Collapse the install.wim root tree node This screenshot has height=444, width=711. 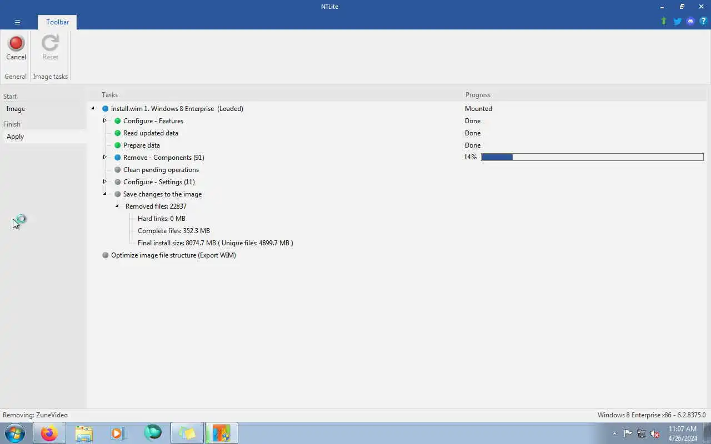(92, 109)
